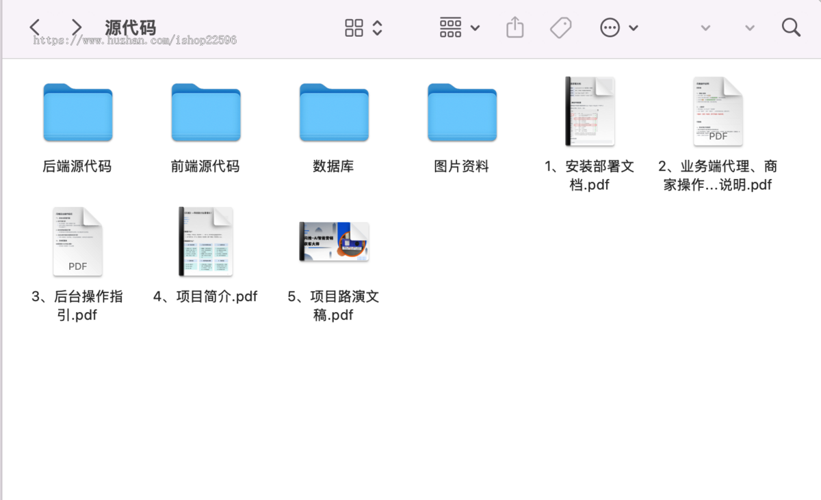
Task: Click the 2、业务端代理、商家操作…说明.pdf label
Action: click(x=718, y=176)
